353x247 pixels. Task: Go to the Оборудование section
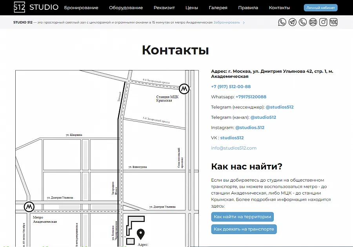coord(126,8)
